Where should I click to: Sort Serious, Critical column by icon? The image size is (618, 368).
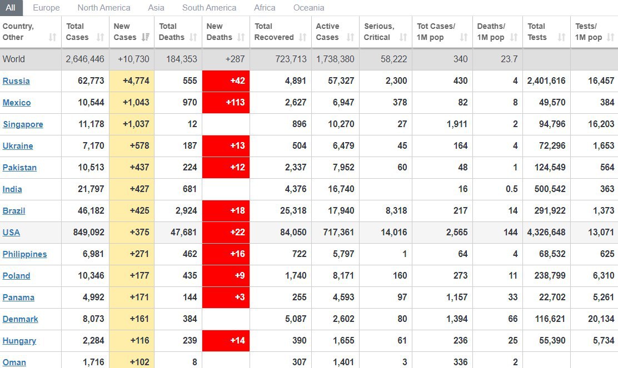click(x=403, y=37)
